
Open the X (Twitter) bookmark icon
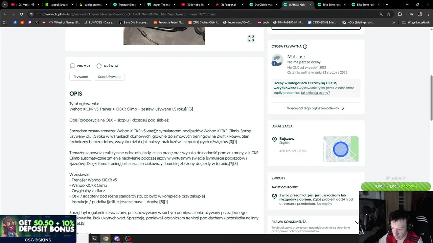coord(37,23)
